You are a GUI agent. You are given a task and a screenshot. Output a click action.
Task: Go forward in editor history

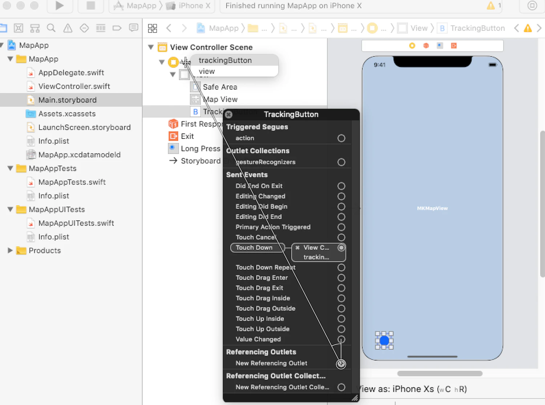[184, 28]
